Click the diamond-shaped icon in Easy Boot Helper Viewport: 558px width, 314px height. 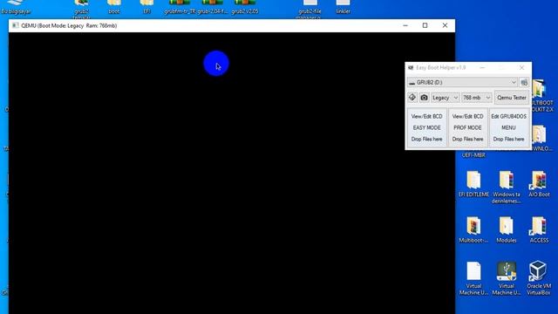click(x=412, y=97)
